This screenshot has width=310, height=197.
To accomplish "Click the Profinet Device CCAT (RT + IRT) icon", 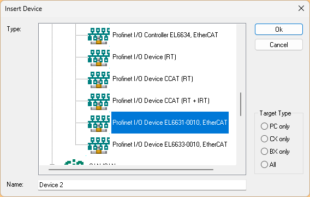I will coord(99,101).
